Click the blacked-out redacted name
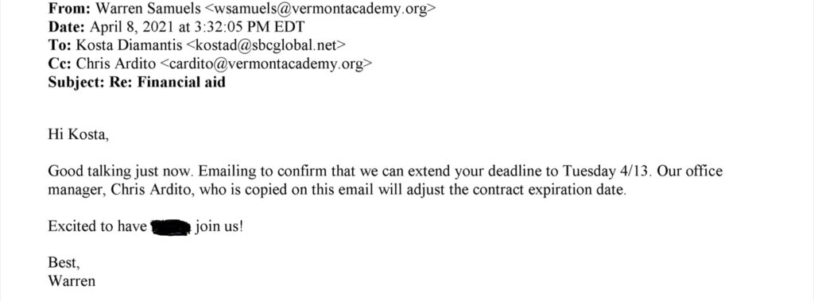 (171, 226)
